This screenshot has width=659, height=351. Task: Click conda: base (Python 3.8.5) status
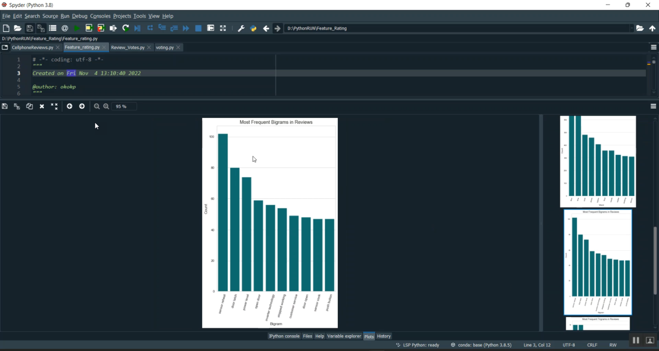pos(481,345)
